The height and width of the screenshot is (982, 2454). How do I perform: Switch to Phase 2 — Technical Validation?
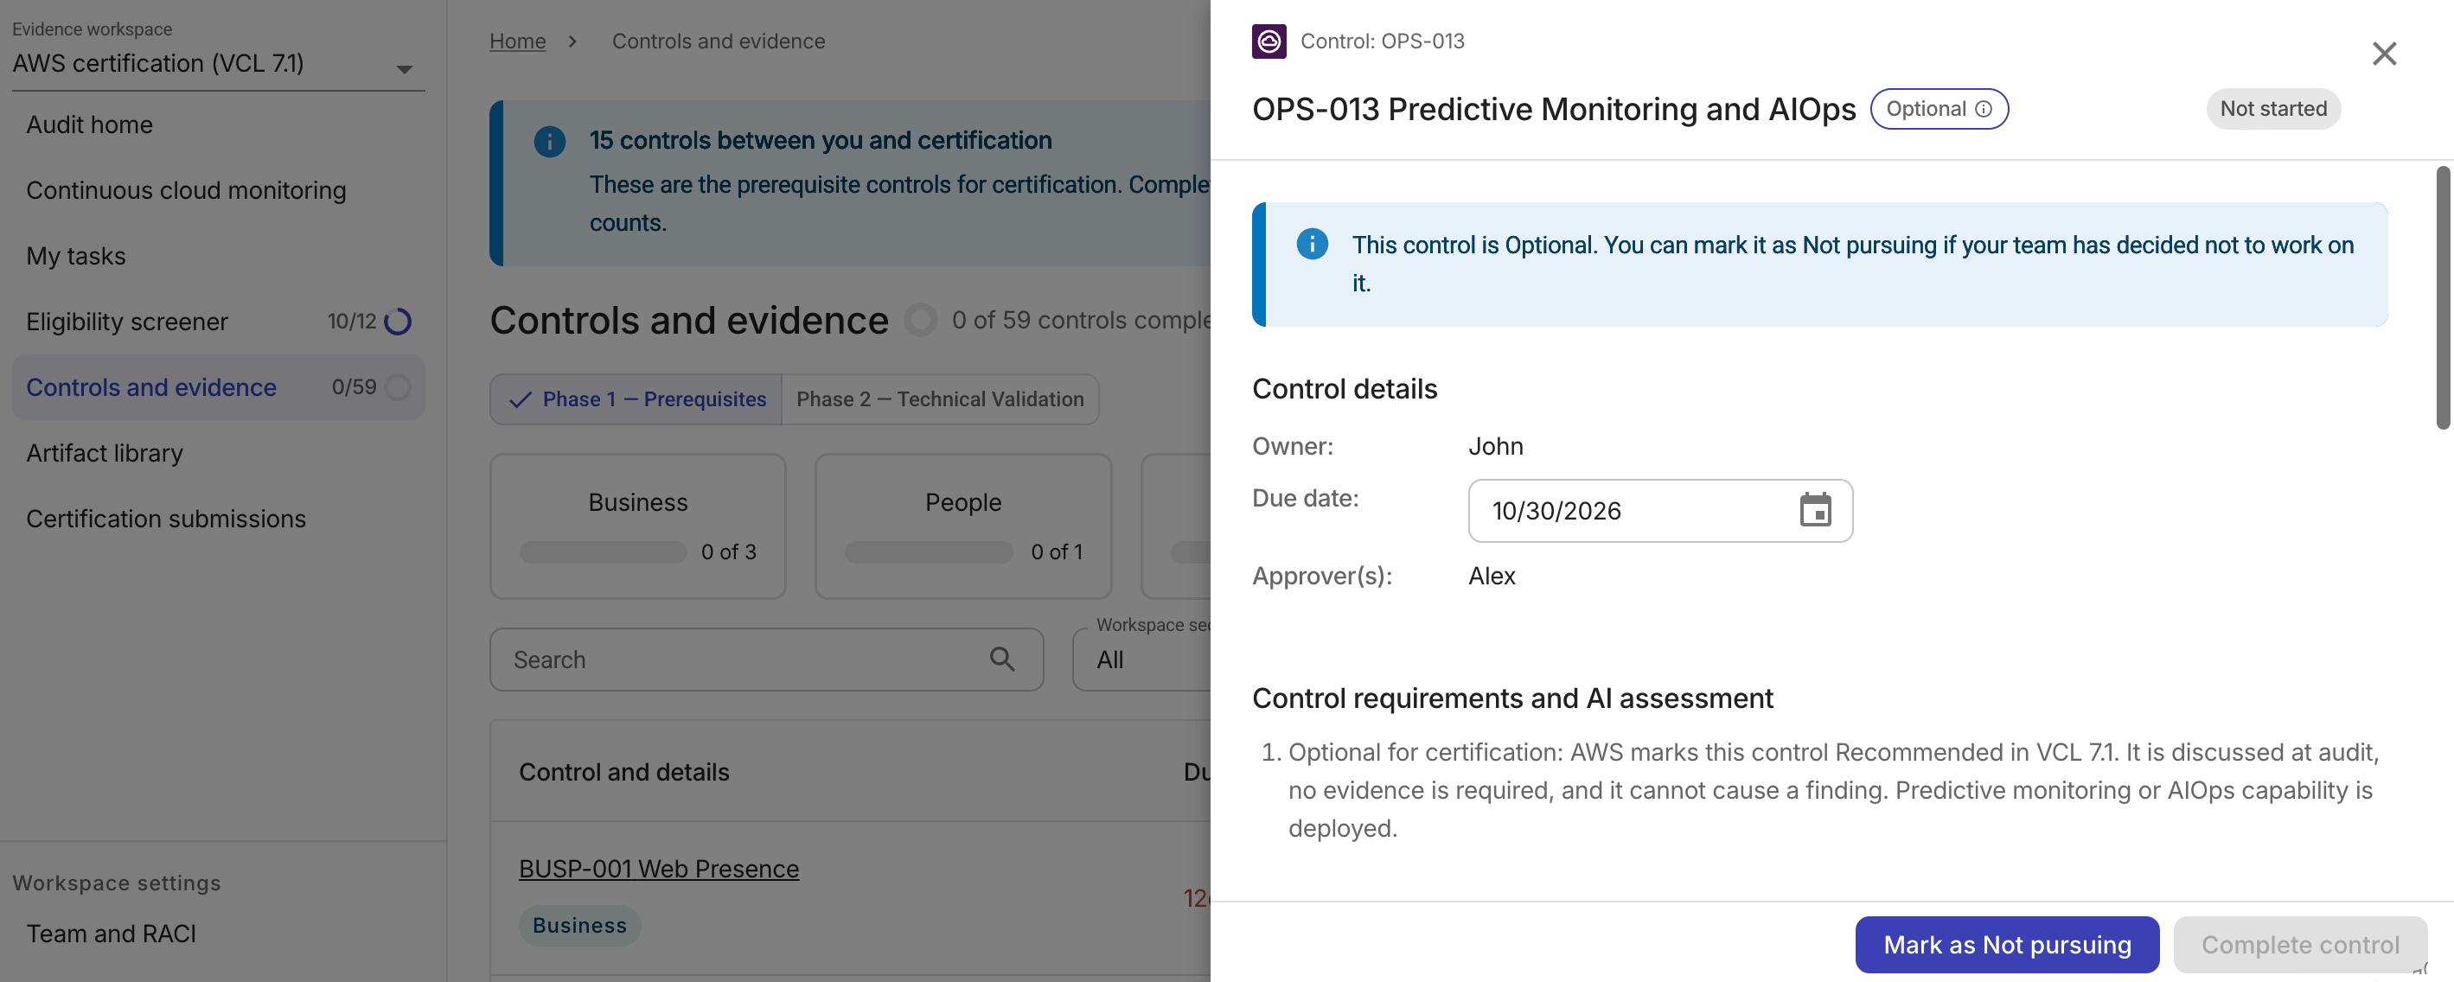coord(940,399)
